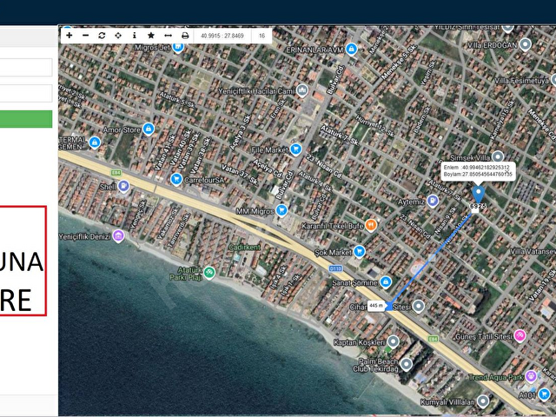Viewport: 556px width, 417px height.
Task: Click the Çadırkent map label
Action: point(245,247)
